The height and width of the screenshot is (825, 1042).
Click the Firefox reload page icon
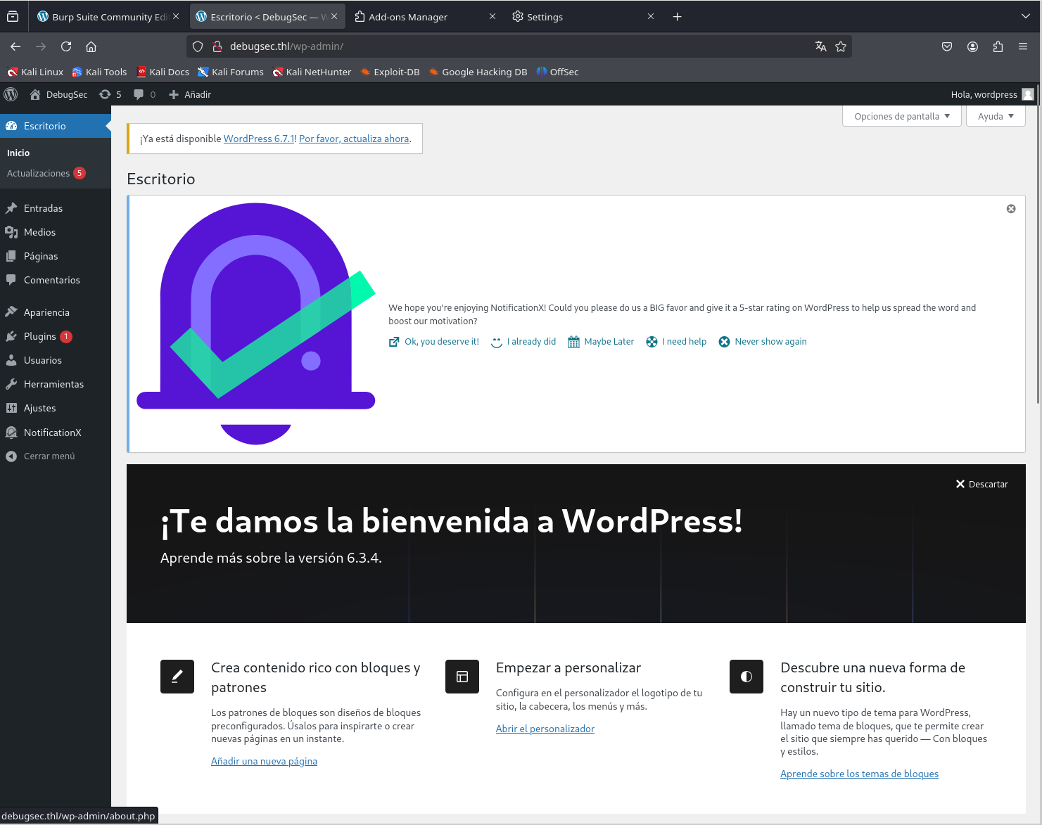pyautogui.click(x=66, y=46)
